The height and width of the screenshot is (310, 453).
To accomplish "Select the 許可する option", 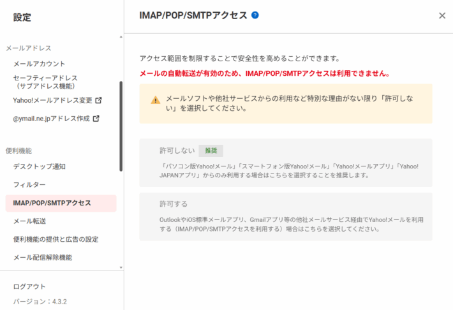I will [x=286, y=217].
